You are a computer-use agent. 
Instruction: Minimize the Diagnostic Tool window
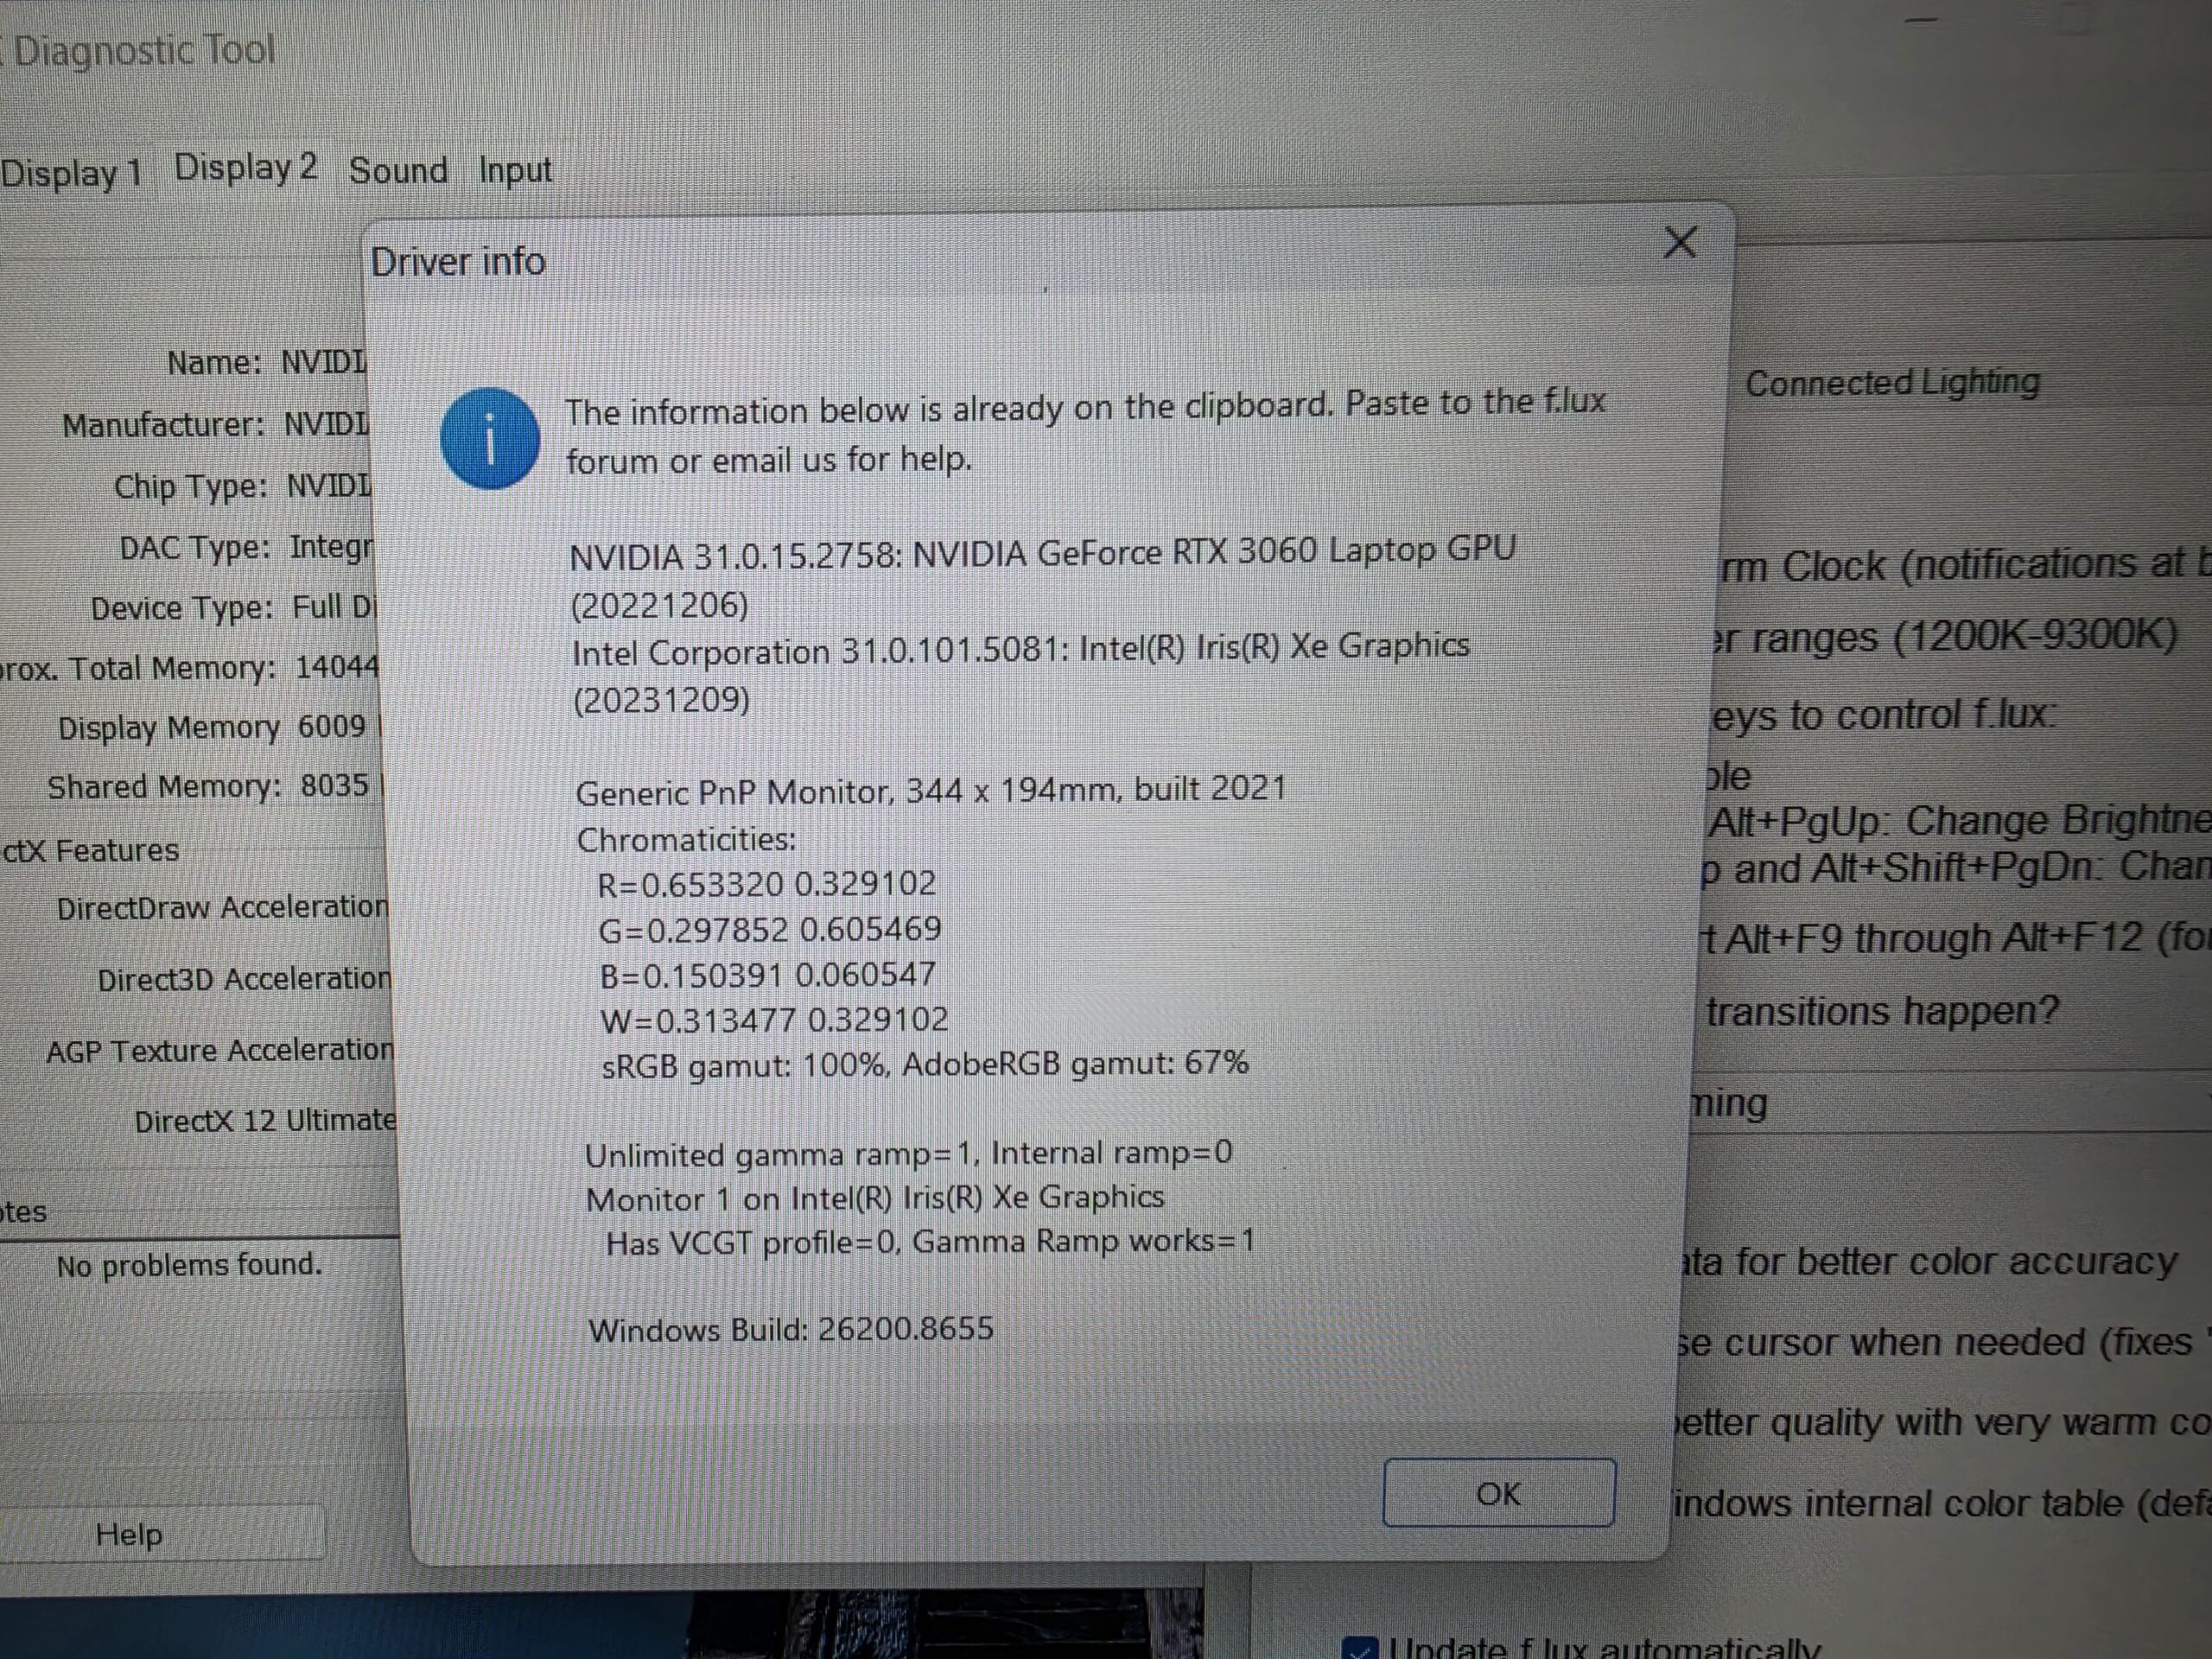tap(1921, 18)
